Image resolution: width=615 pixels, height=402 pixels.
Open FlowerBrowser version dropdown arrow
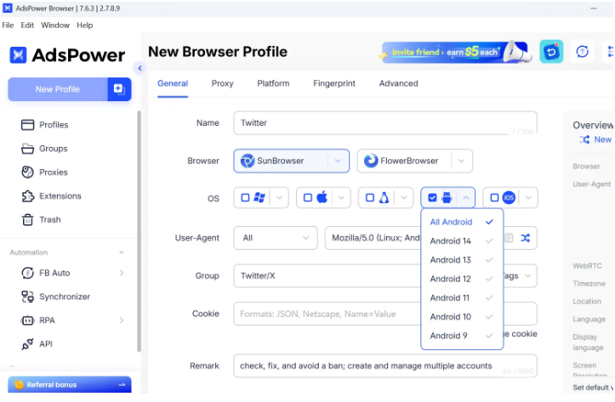point(461,161)
